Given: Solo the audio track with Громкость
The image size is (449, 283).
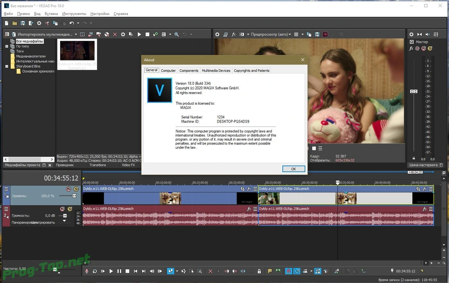Looking at the screenshot, I should (x=70, y=209).
